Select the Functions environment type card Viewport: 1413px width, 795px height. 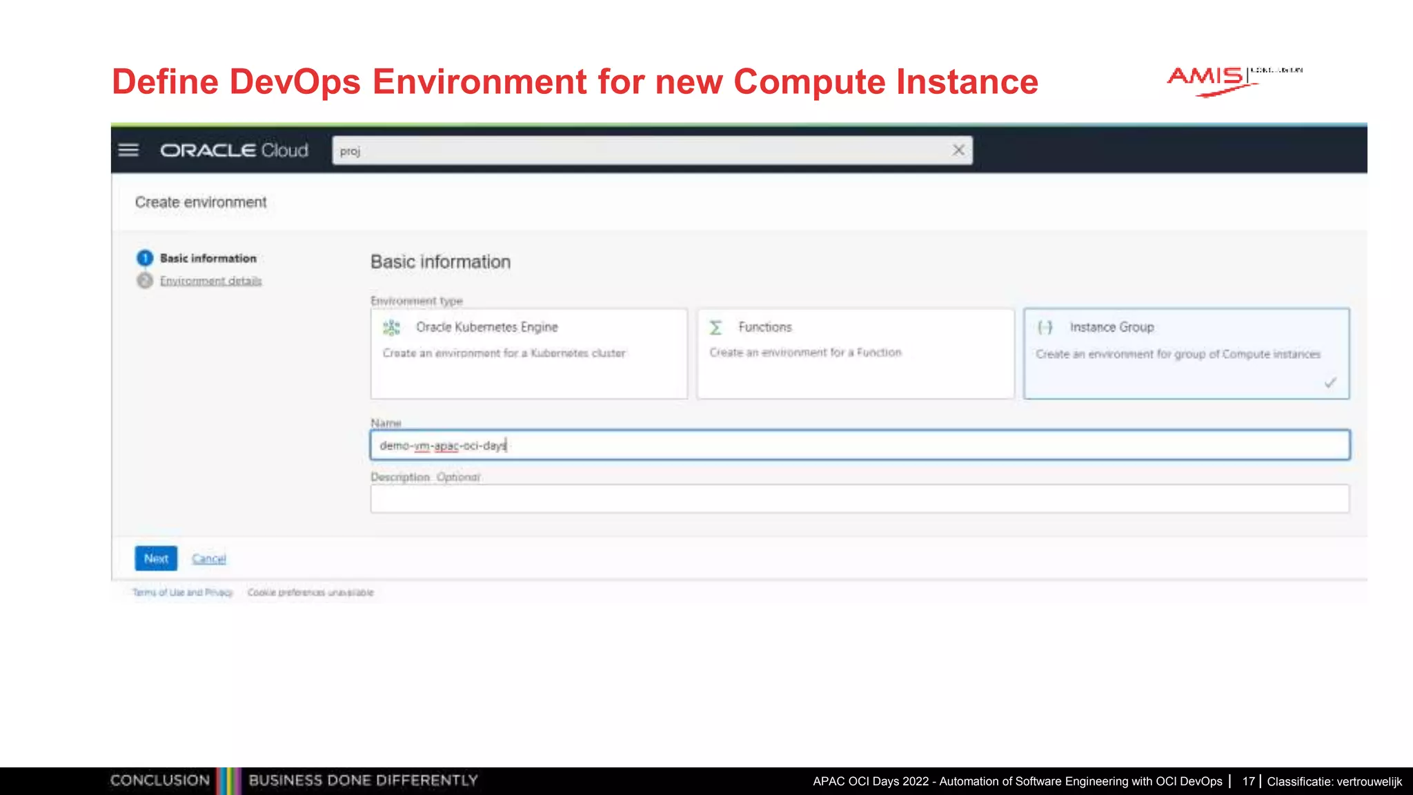pos(856,353)
